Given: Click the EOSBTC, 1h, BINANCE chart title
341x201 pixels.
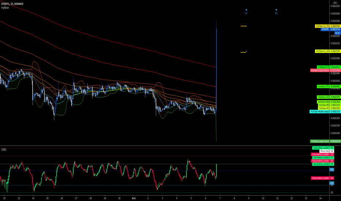Looking at the screenshot, I should coord(12,4).
